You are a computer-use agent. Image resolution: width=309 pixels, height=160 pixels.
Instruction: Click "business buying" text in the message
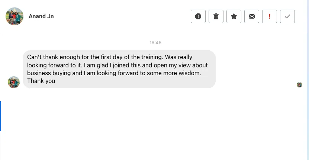pos(49,73)
